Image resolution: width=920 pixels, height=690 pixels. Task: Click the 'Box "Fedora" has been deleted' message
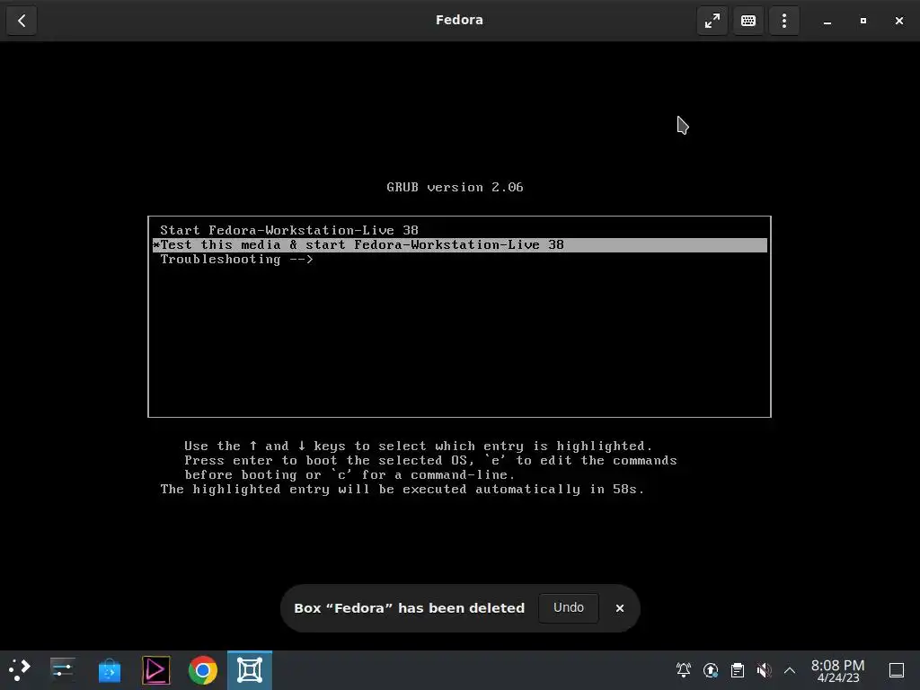tap(409, 608)
